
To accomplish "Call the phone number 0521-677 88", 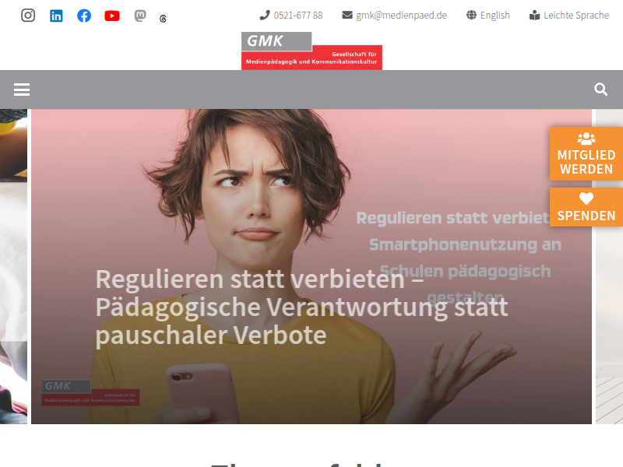I will (x=291, y=16).
